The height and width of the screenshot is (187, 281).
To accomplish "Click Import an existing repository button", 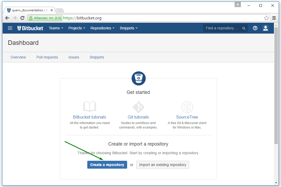I will point(163,165).
